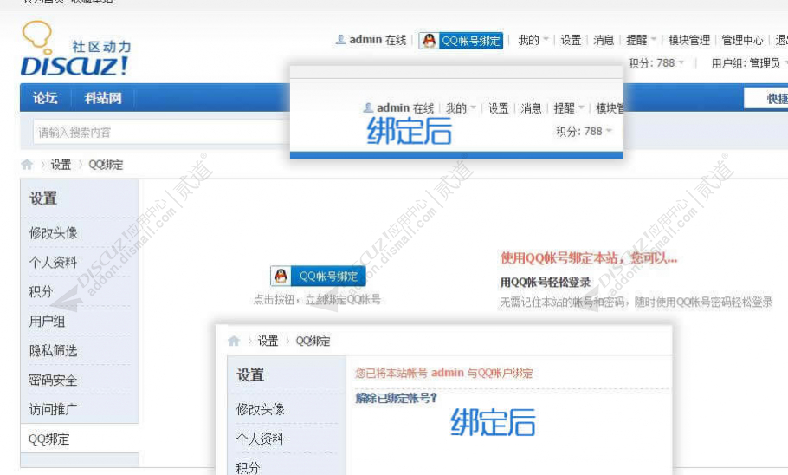Viewport: 788px width, 475px height.
Task: Click 消息 link in the upper inset header
Action: pos(531,108)
